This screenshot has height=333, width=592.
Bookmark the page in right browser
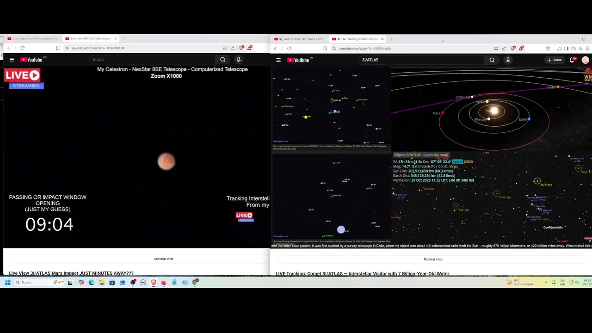click(325, 48)
